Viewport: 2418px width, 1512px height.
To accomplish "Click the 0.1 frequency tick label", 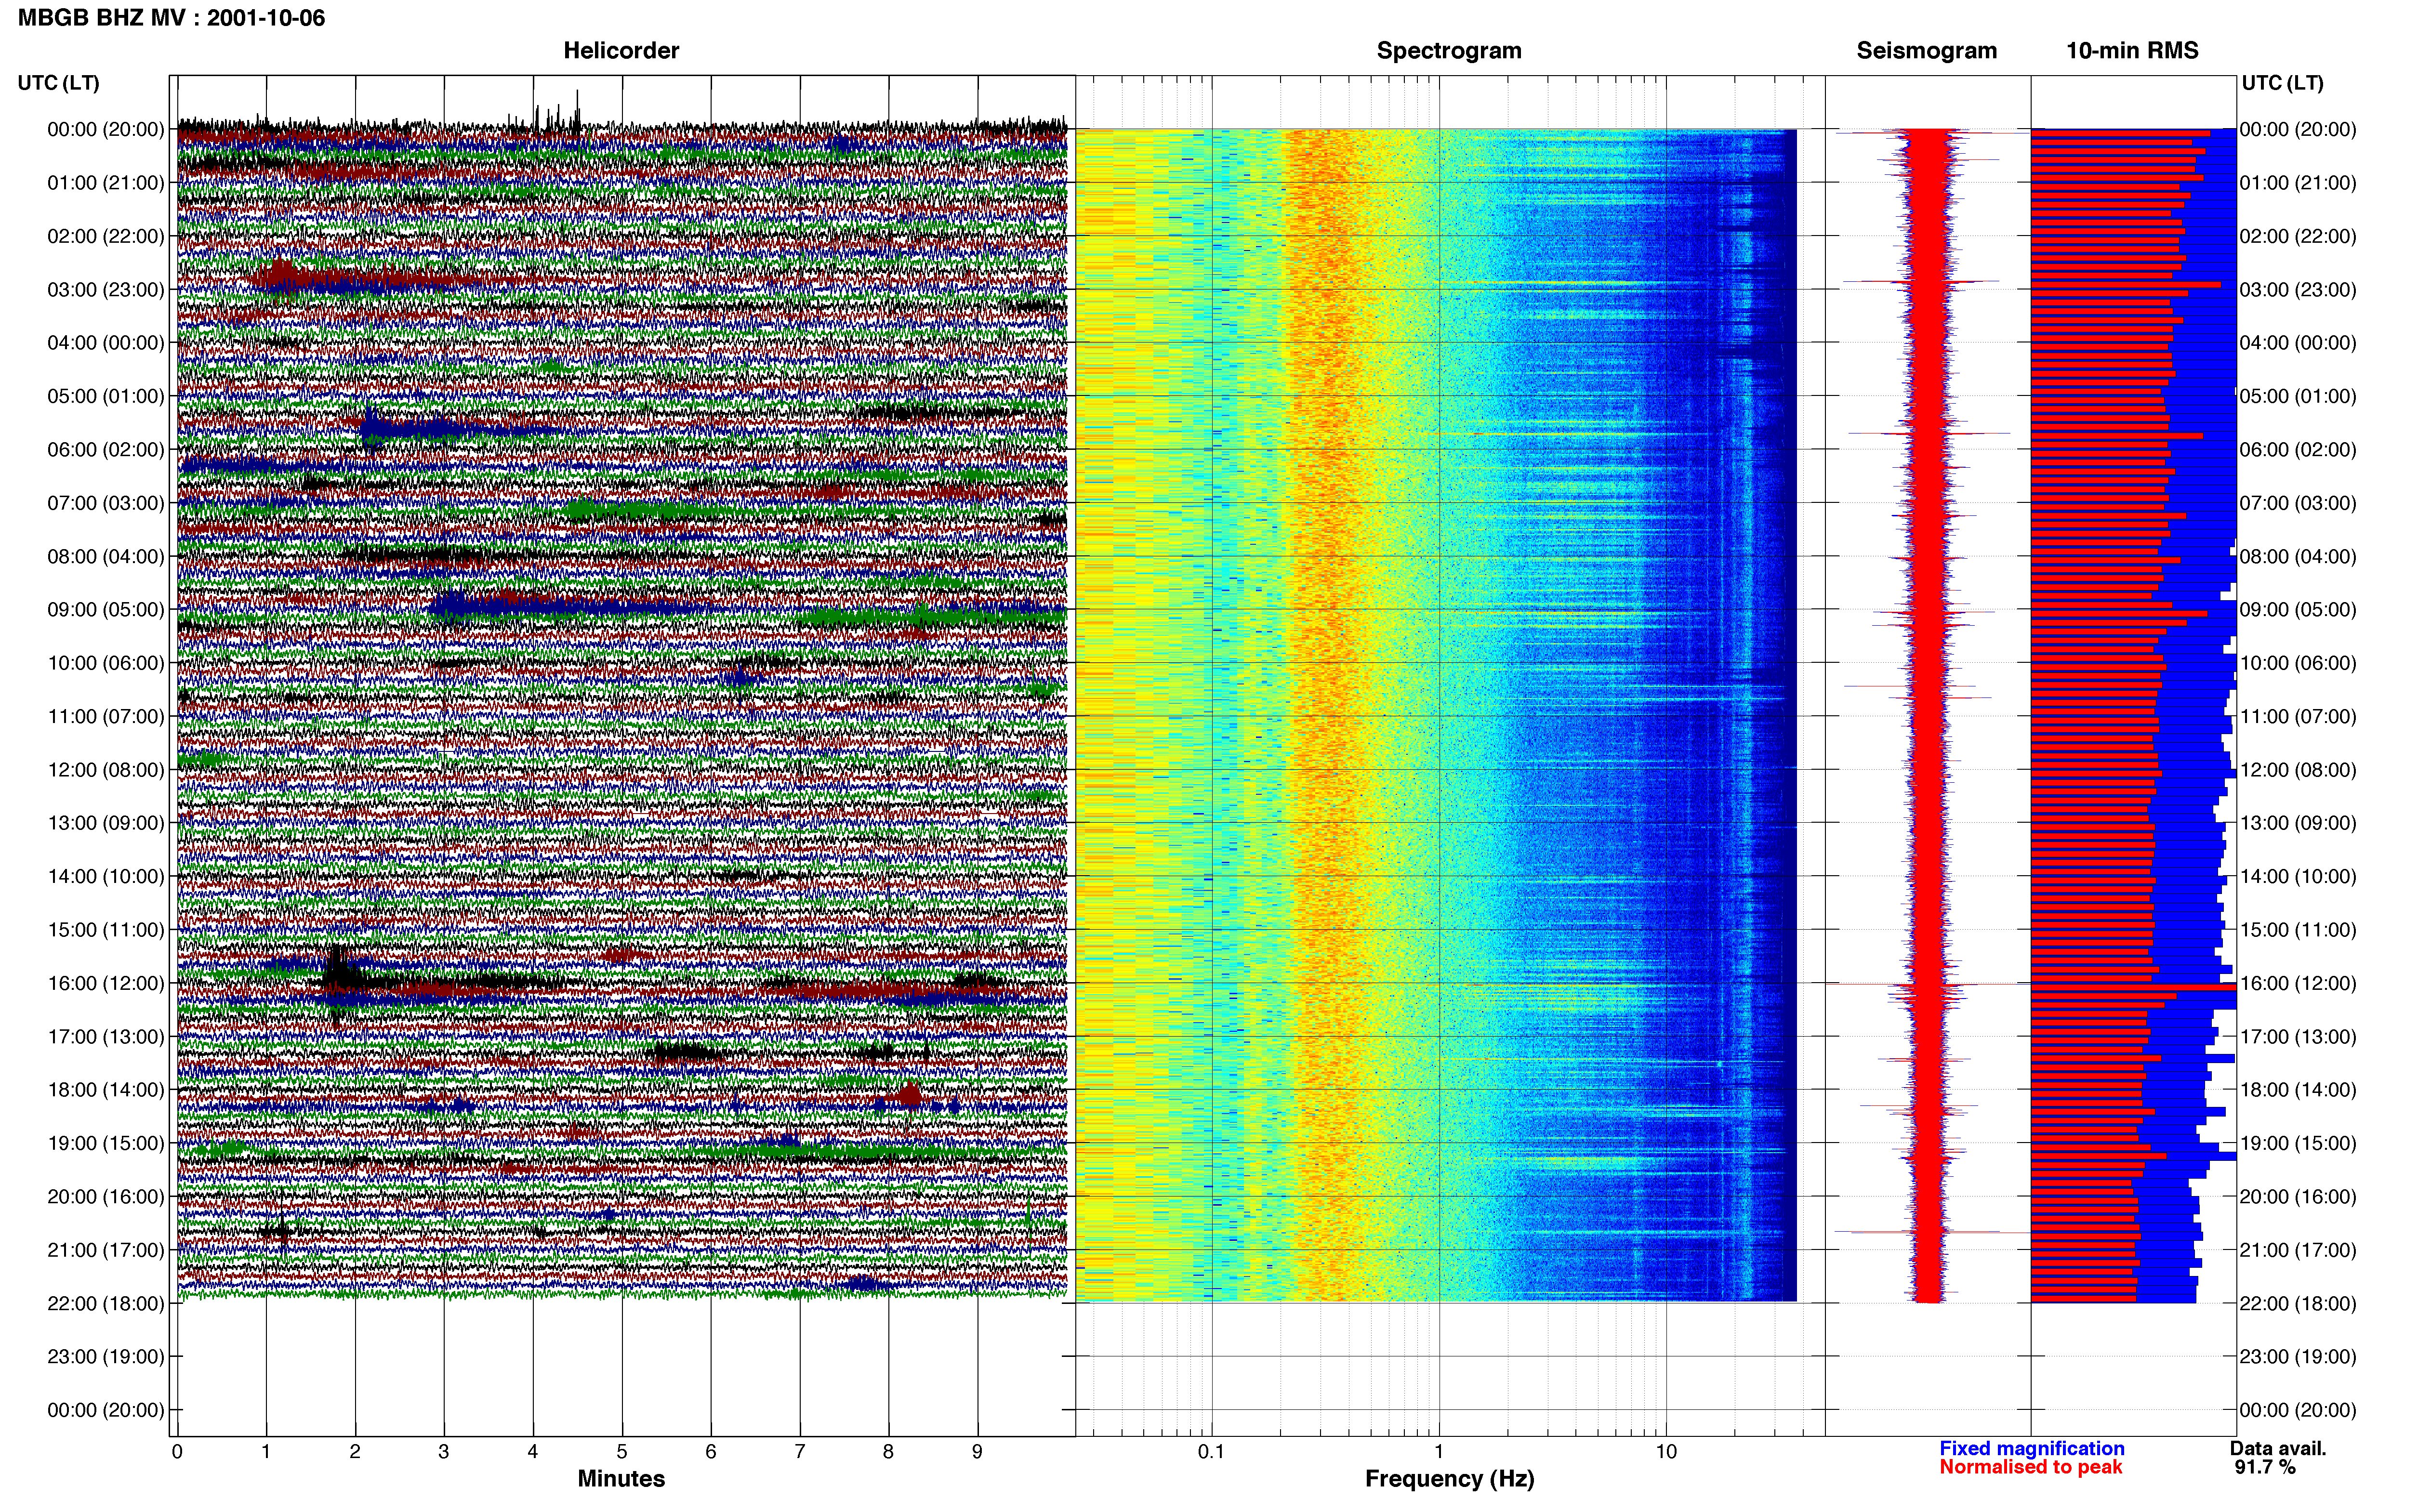I will 1211,1451.
